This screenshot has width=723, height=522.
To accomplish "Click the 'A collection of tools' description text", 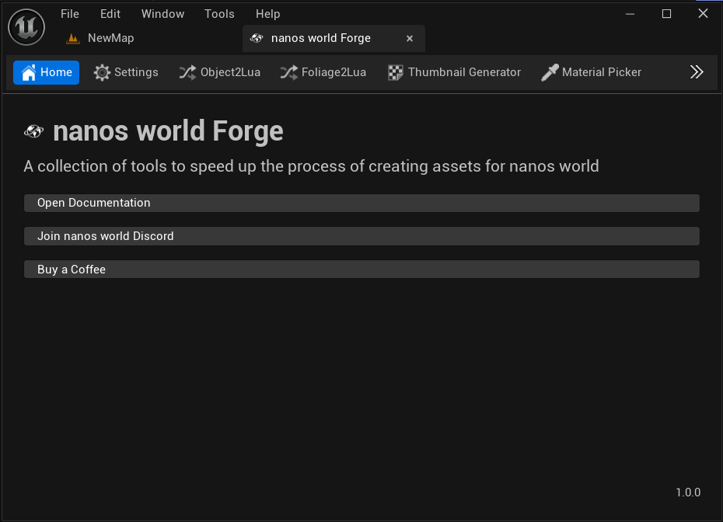I will [x=311, y=166].
